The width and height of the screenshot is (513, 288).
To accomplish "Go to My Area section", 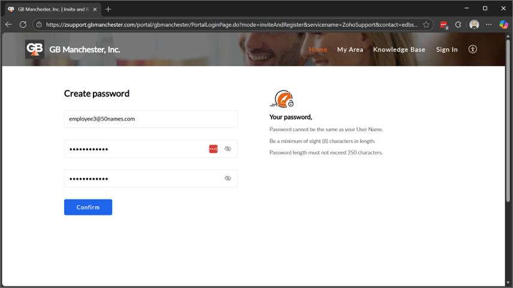I will click(x=350, y=50).
